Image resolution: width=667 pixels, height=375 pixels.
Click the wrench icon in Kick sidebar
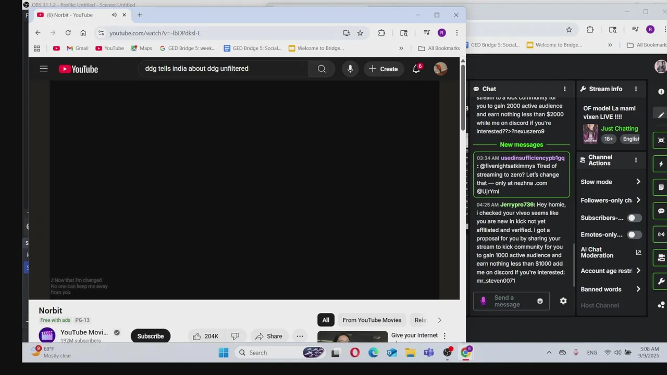(661, 281)
